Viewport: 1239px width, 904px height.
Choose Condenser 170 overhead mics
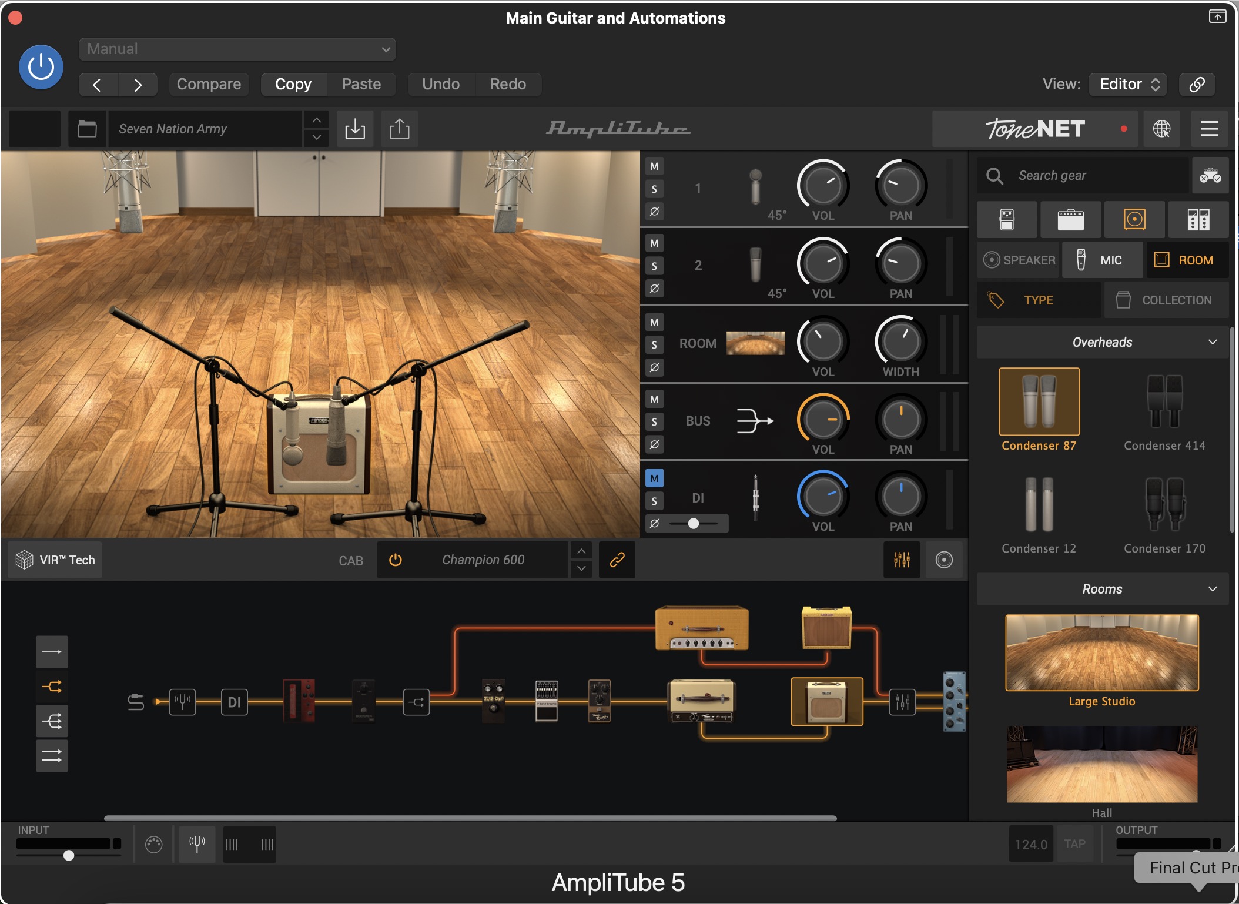[1164, 515]
